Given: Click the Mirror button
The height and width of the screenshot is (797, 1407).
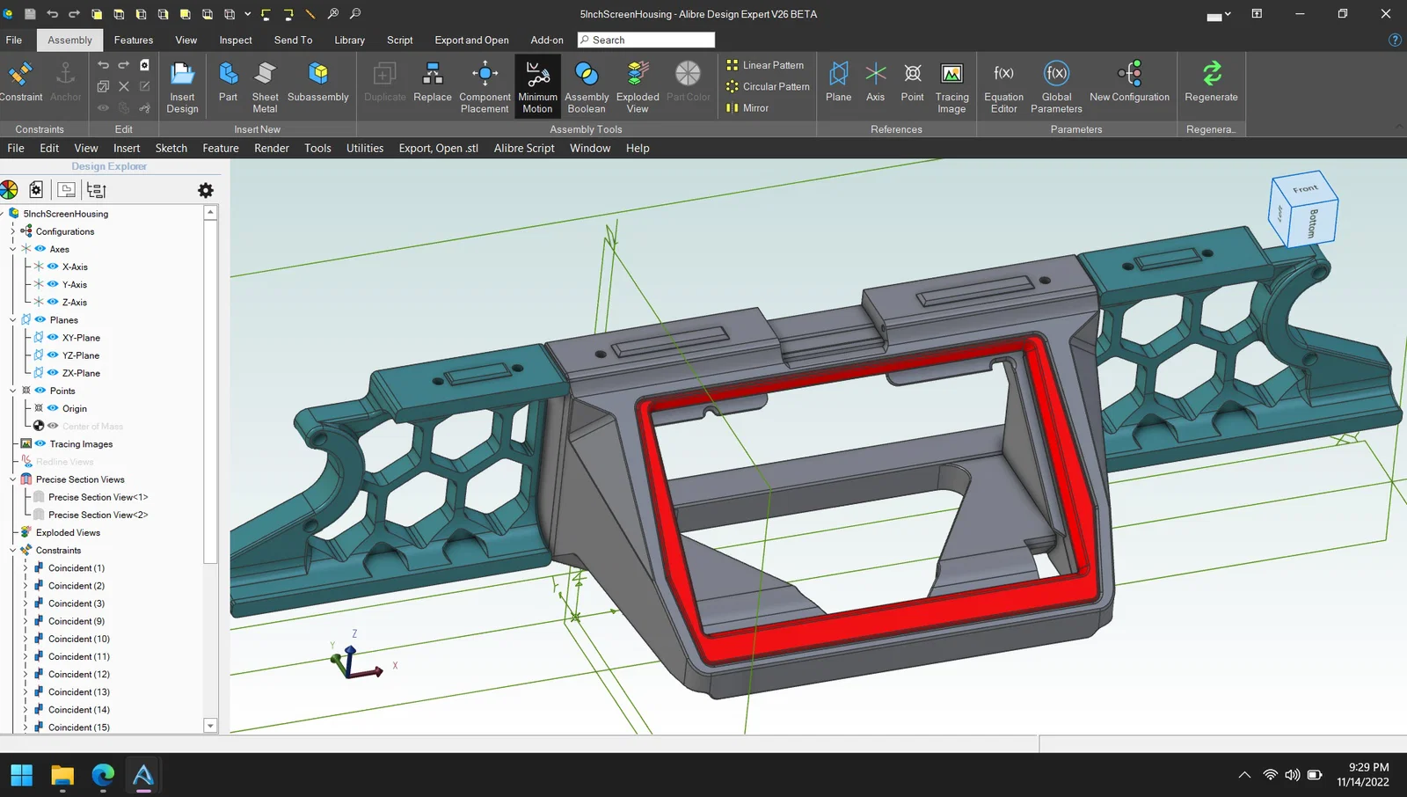Looking at the screenshot, I should [747, 108].
